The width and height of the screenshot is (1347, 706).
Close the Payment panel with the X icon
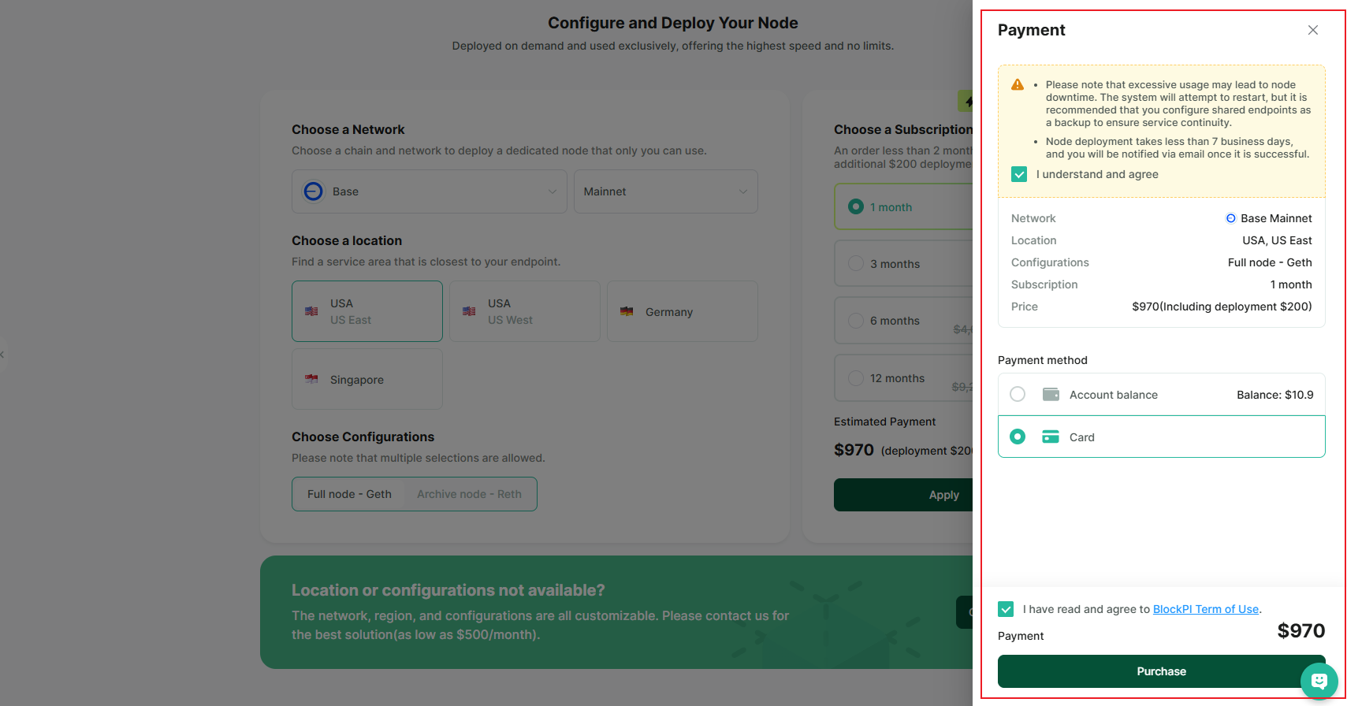click(x=1312, y=30)
